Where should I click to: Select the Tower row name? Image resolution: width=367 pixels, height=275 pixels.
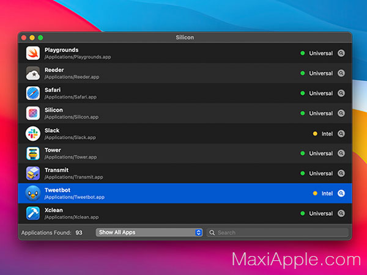coord(53,150)
